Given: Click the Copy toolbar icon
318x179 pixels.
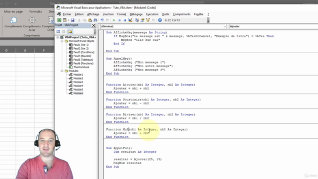Looking at the screenshot, I should tap(84, 20).
